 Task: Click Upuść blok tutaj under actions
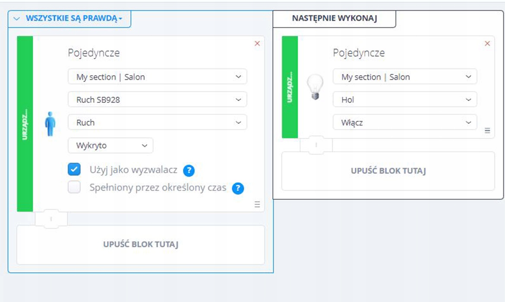388,171
